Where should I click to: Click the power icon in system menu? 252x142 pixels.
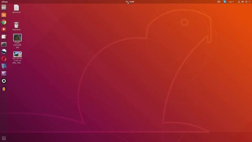point(246,2)
